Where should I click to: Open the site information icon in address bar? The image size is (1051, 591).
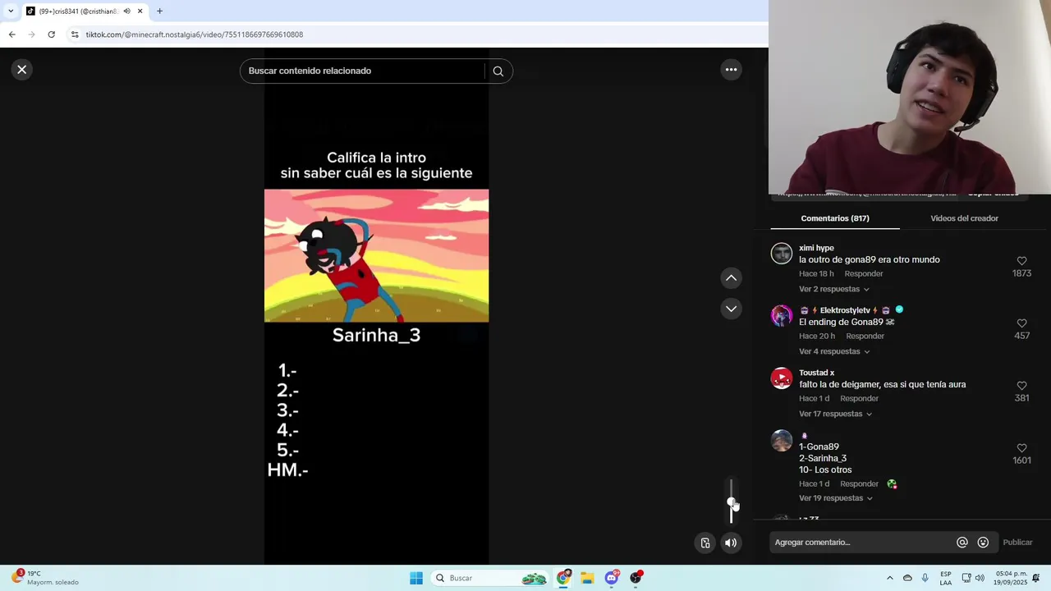tap(75, 34)
